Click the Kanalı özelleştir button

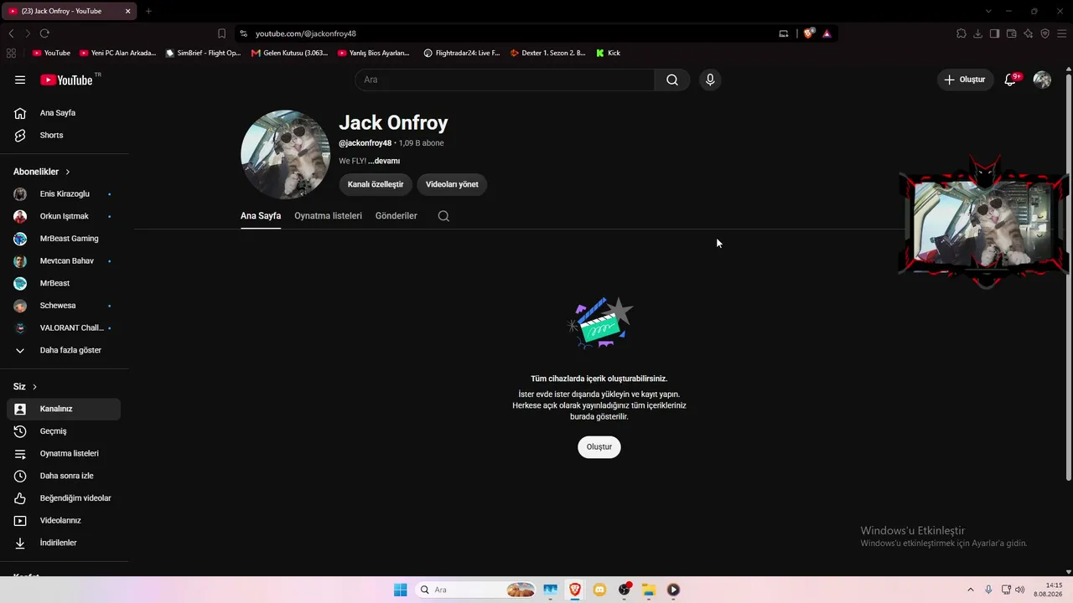(x=376, y=184)
